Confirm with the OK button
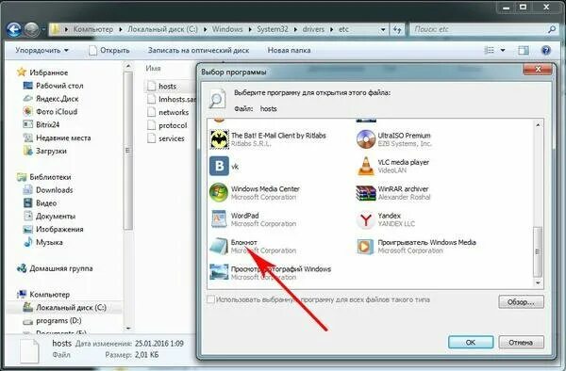Image resolution: width=566 pixels, height=371 pixels. coord(471,342)
